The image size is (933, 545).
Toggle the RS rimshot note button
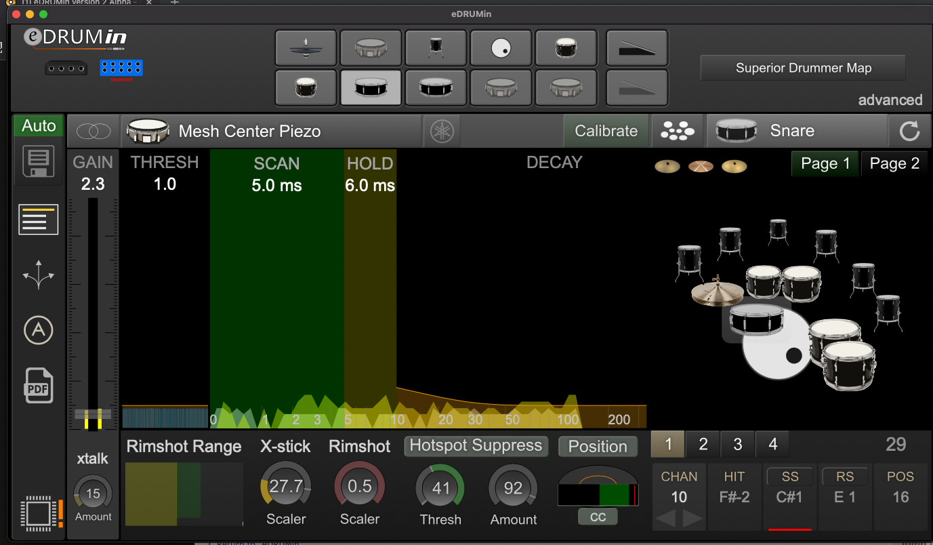click(x=845, y=477)
